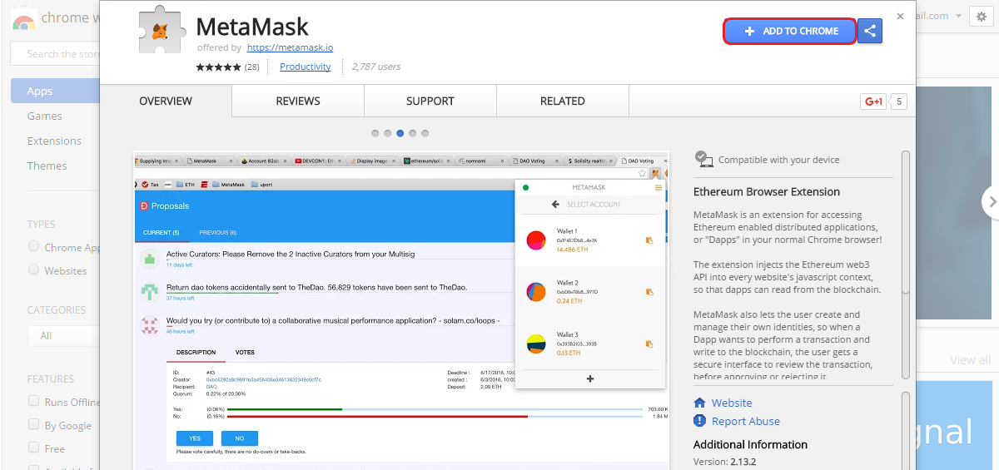Image resolution: width=999 pixels, height=470 pixels.
Task: Click the store search field
Action: 55,53
